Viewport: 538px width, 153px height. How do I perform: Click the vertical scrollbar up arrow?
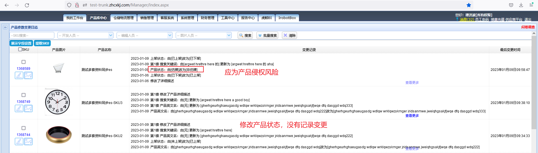[534, 34]
